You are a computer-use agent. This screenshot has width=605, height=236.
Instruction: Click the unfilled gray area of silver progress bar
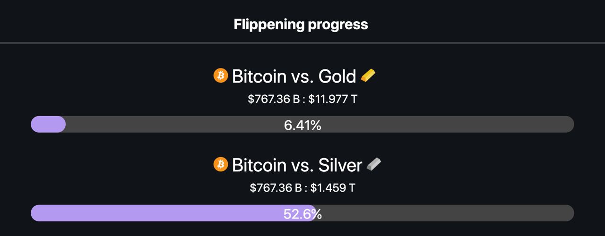click(x=445, y=213)
